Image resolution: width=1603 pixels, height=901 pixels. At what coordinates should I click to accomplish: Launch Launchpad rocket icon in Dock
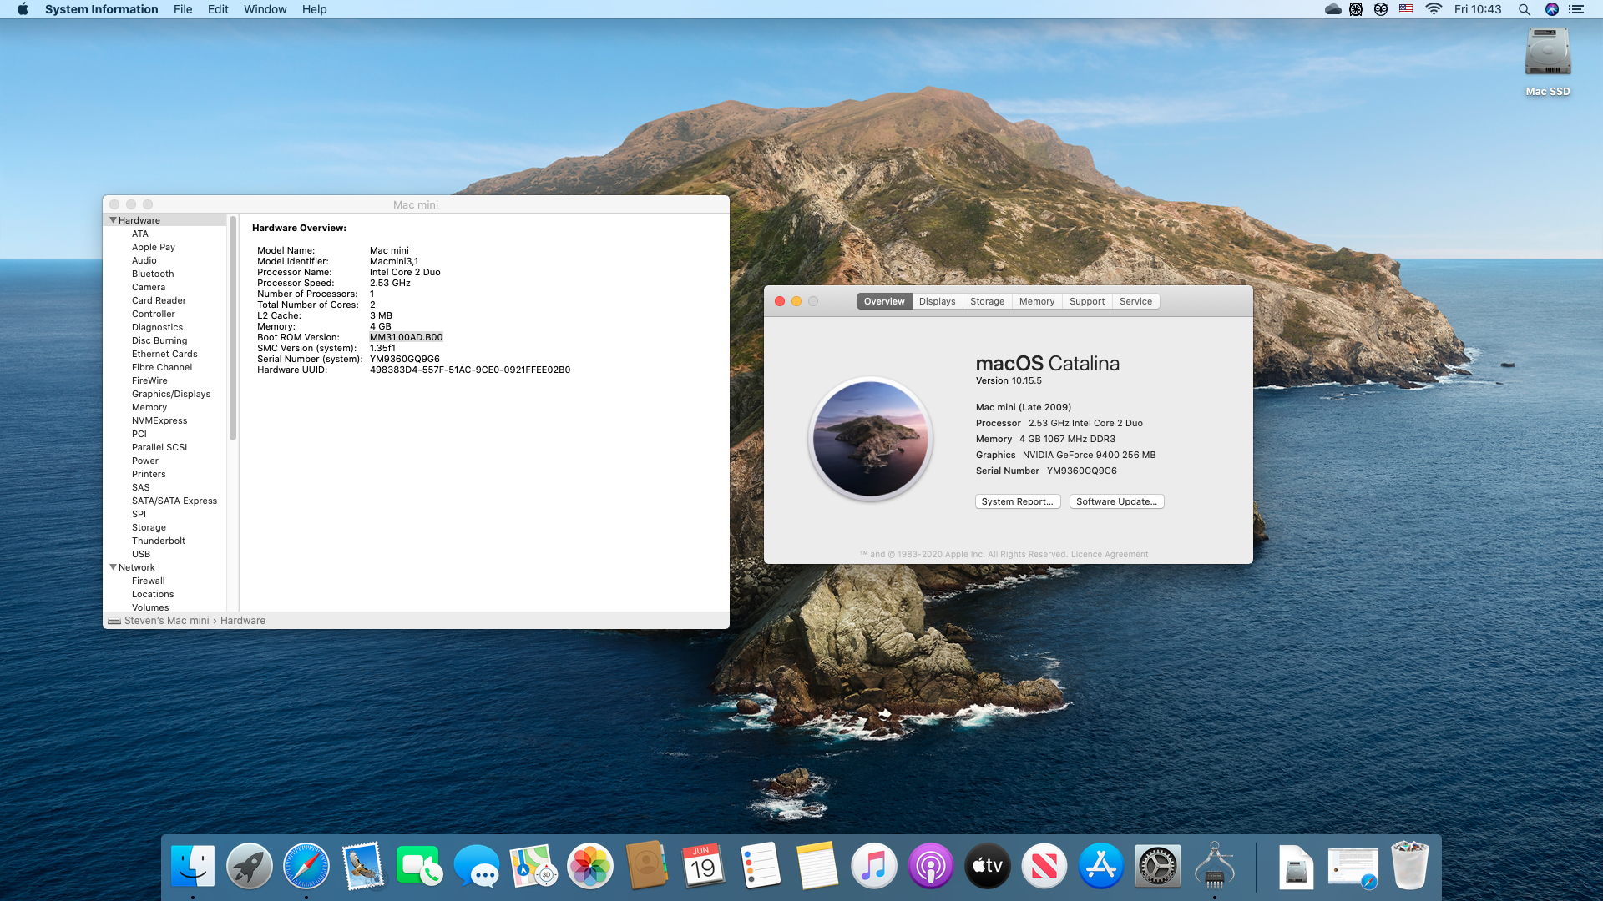point(250,866)
